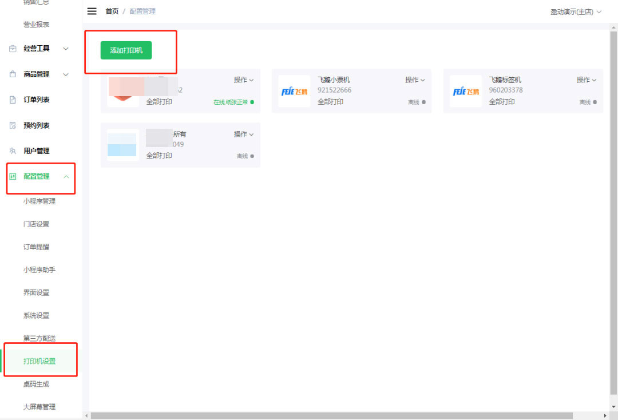Click the 用户管理 people icon

pos(13,151)
